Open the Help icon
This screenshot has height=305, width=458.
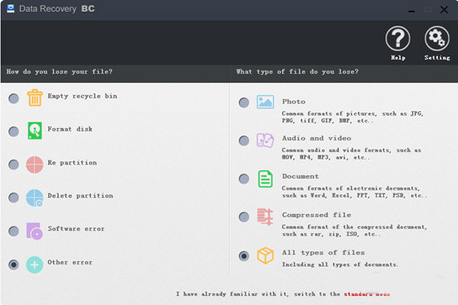(x=397, y=38)
